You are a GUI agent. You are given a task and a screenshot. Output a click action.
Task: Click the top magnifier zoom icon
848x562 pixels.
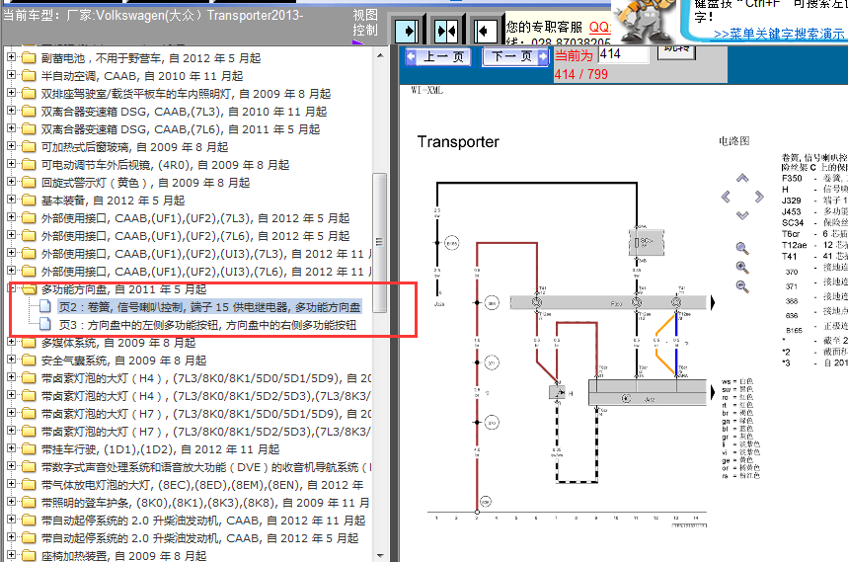(742, 248)
